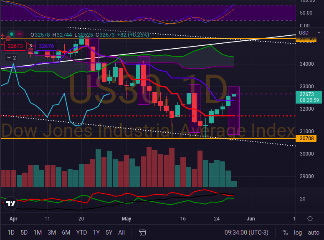324x240 pixels.
Task: Select the 5Y time range
Action: coord(109,233)
